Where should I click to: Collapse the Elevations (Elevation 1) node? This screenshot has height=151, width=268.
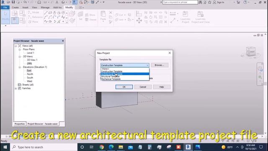[x=20, y=67]
